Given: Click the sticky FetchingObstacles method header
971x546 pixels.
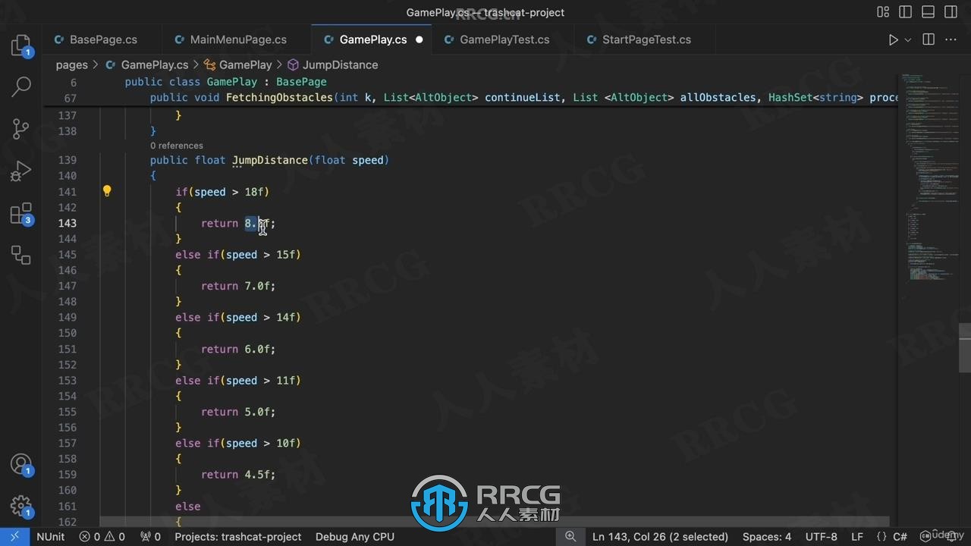Looking at the screenshot, I should [523, 98].
